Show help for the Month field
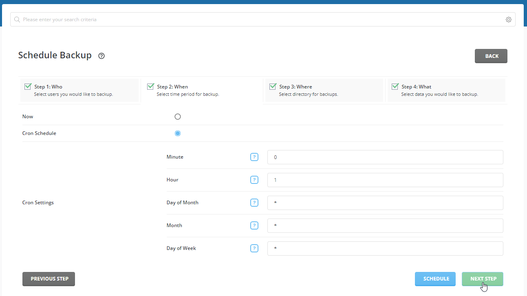 click(x=254, y=225)
